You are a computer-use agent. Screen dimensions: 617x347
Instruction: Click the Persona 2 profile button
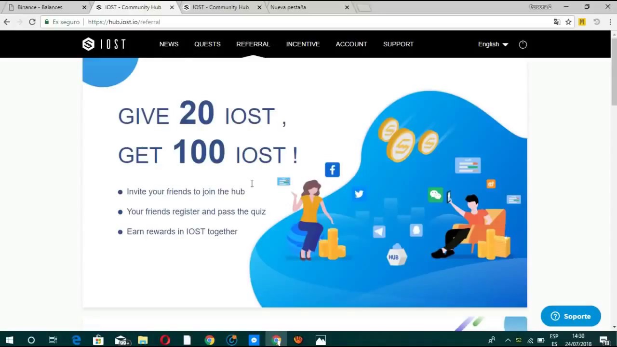pos(540,7)
